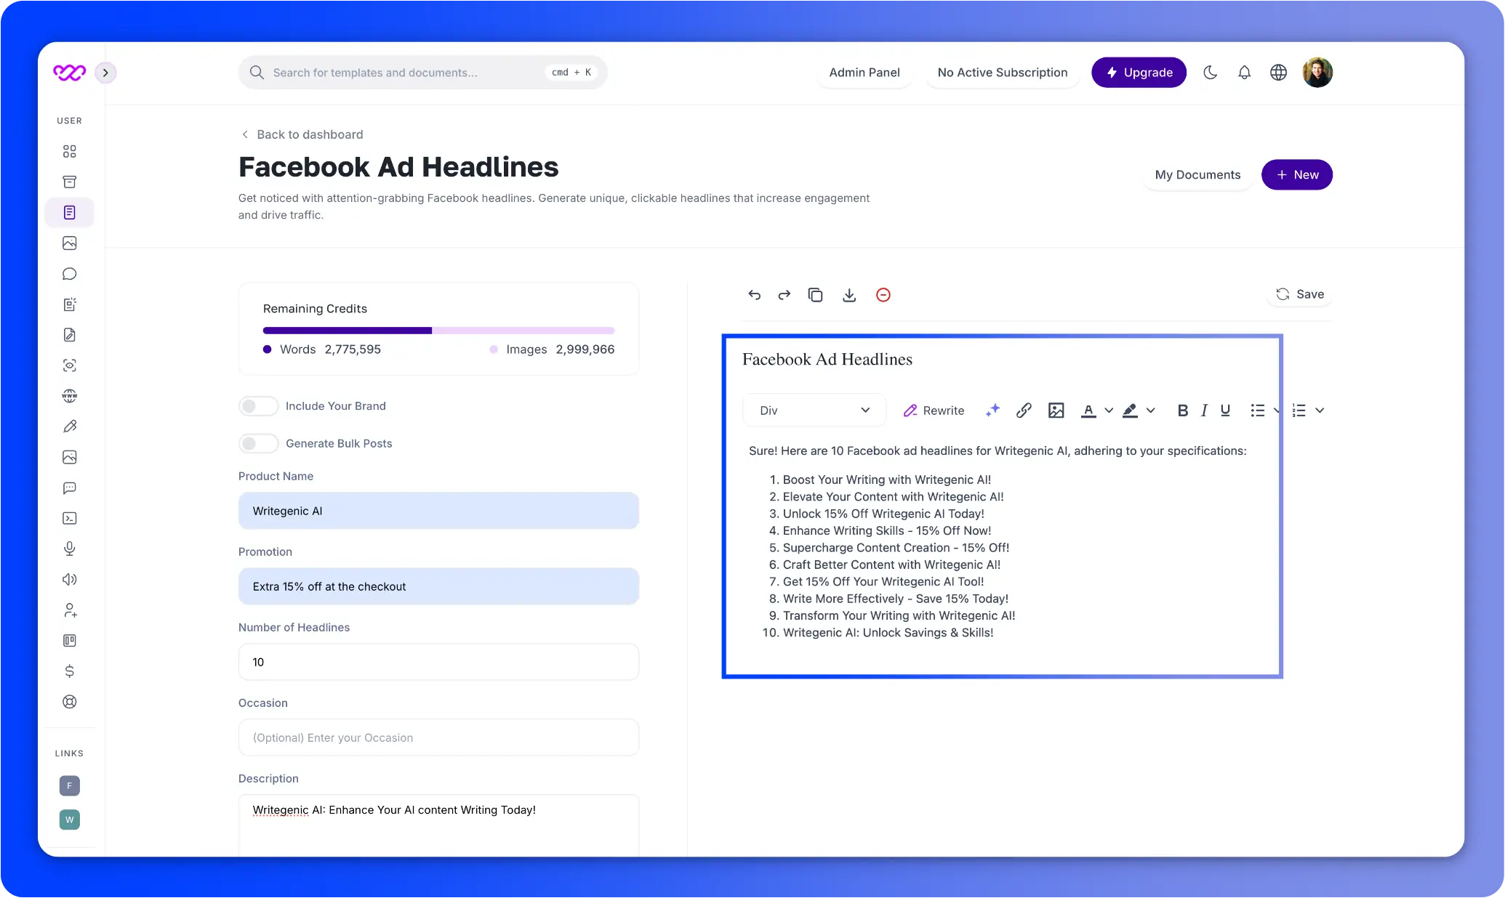1505x898 pixels.
Task: Insert a link with the link icon
Action: pos(1023,410)
